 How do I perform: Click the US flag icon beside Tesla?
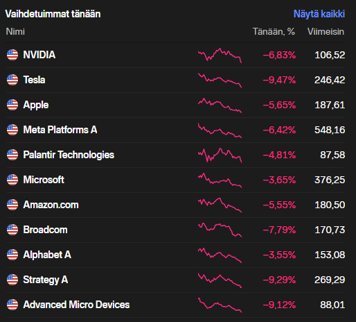[x=12, y=80]
